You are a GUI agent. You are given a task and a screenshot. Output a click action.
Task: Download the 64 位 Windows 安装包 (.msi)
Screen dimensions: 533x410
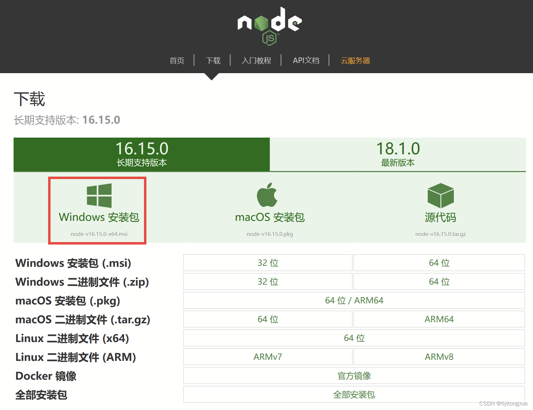[439, 263]
